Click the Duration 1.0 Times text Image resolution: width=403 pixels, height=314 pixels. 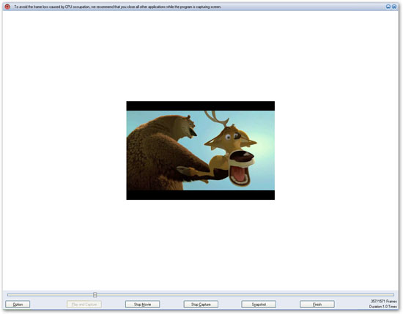click(383, 307)
